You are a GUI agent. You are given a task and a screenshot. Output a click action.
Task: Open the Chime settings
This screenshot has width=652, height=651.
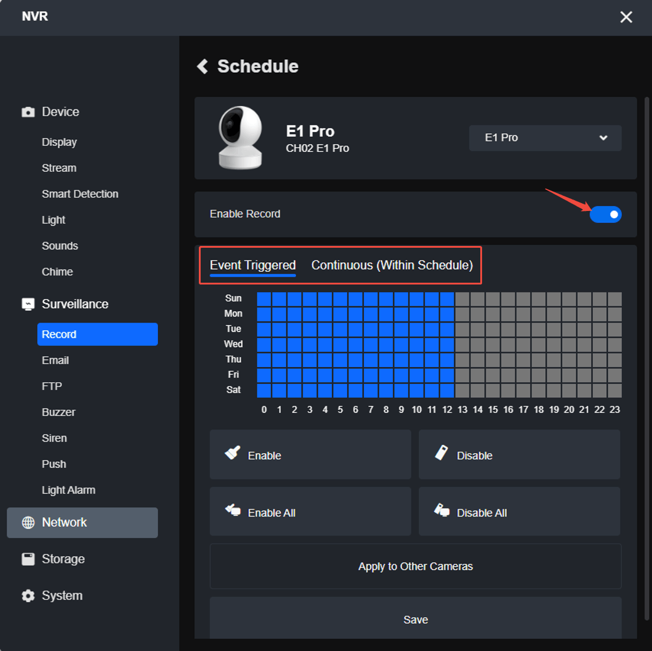click(x=57, y=272)
